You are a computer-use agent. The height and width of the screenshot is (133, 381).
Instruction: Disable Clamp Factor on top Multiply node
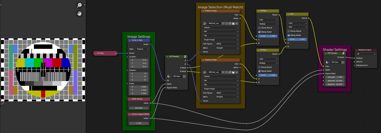tap(259, 32)
